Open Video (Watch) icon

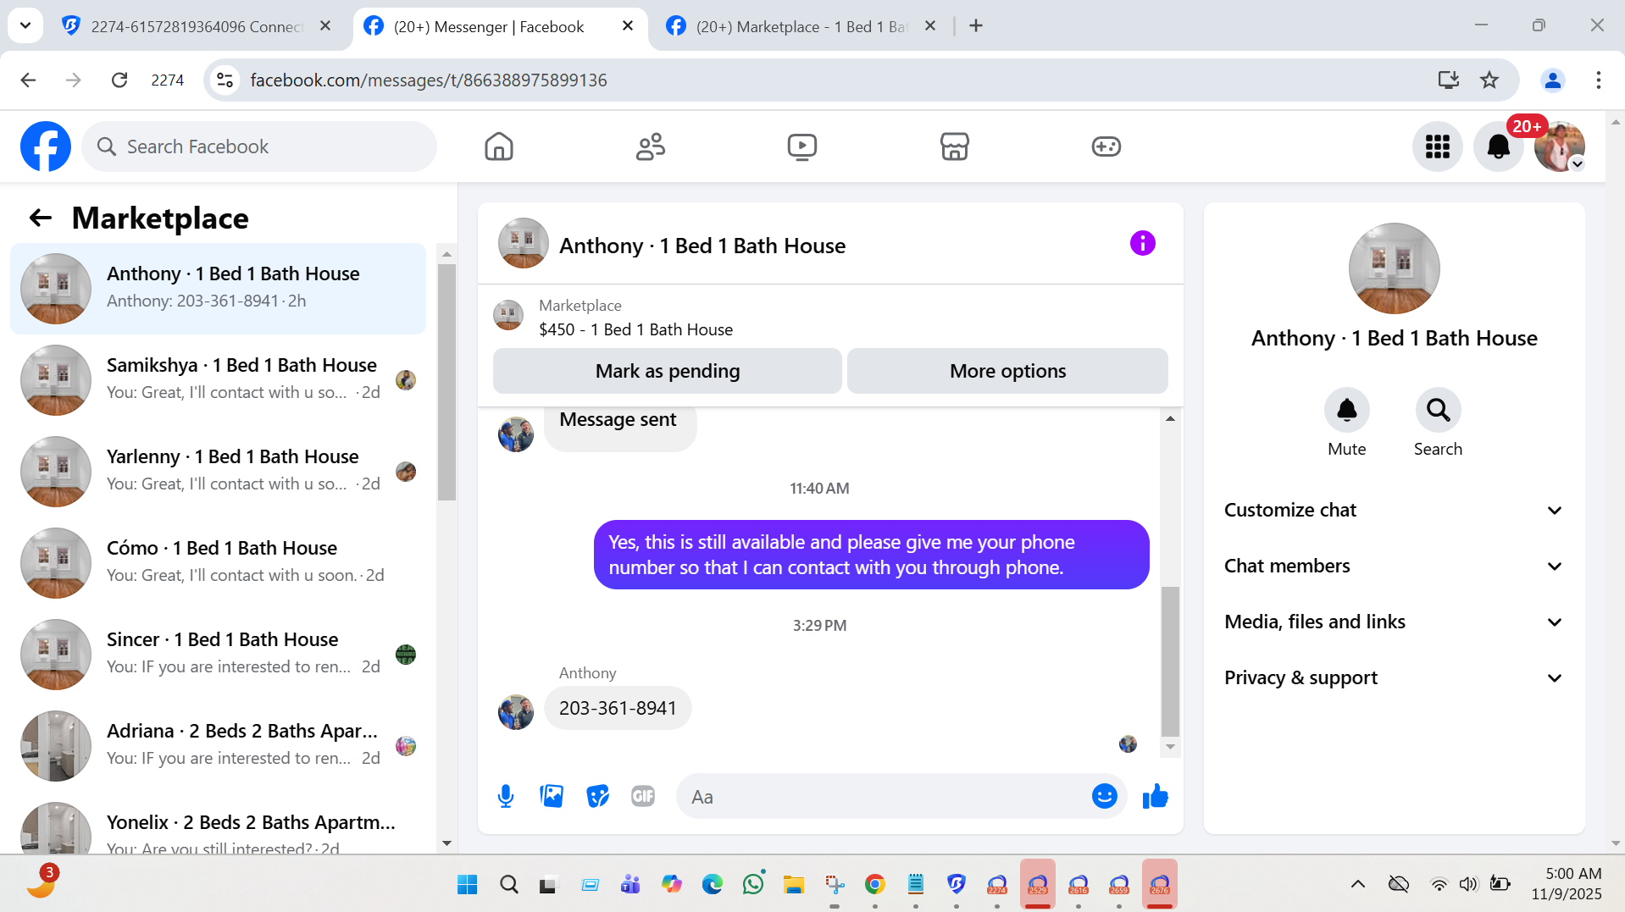(802, 146)
